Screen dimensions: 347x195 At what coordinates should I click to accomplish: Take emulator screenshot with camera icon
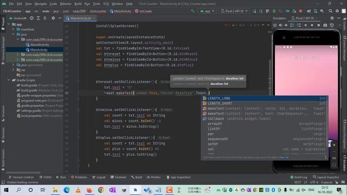325,25
